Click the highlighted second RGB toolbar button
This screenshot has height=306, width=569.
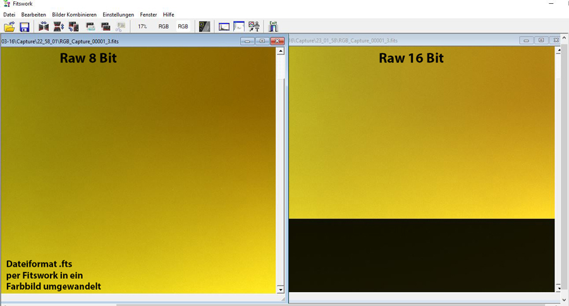coord(183,27)
